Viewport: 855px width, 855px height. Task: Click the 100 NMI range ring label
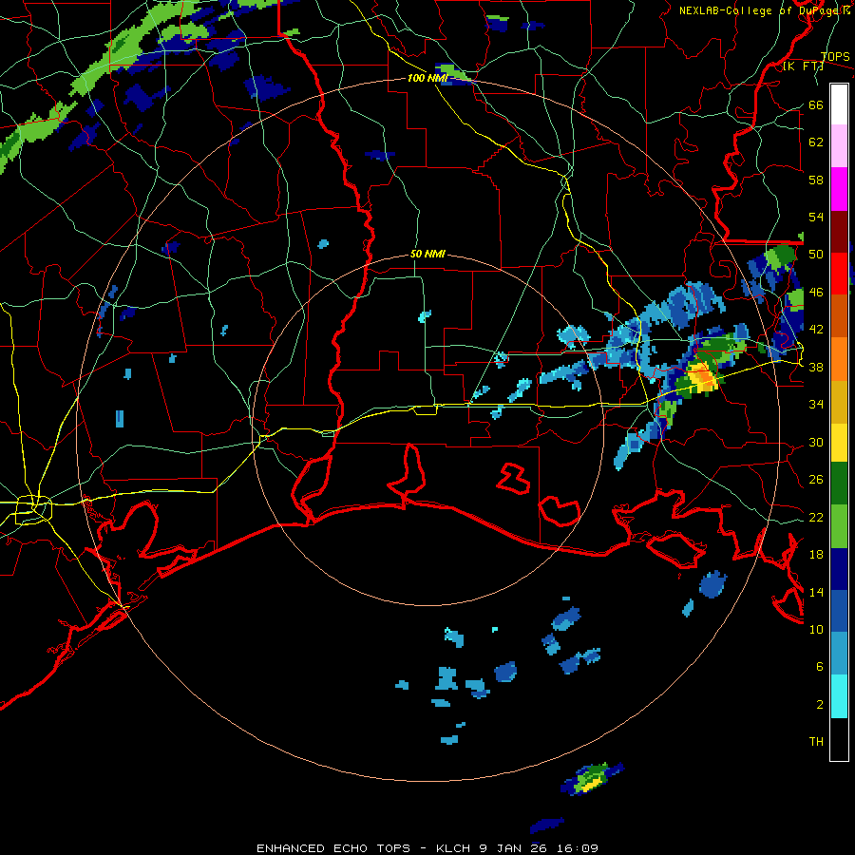[x=427, y=78]
